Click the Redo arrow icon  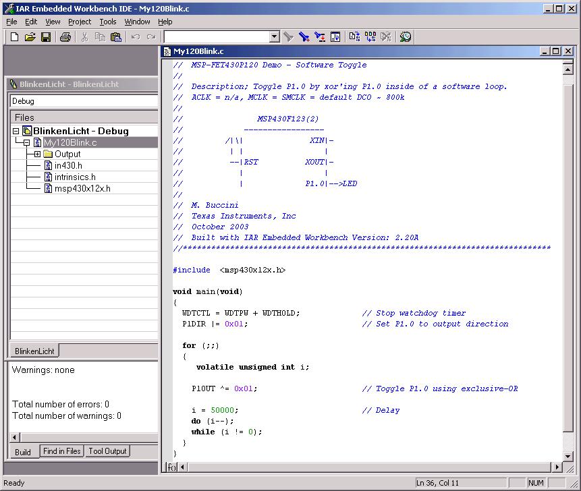click(x=151, y=36)
